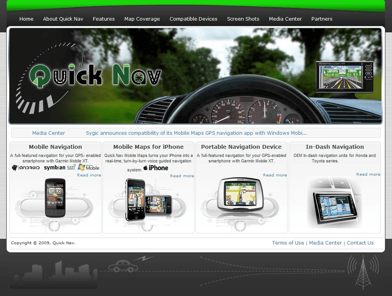Click the Portable Navigation Device description text
The height and width of the screenshot is (296, 392).
(x=241, y=158)
